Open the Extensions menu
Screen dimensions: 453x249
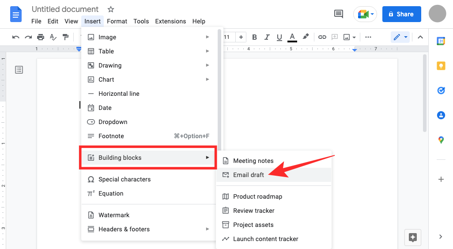point(170,21)
